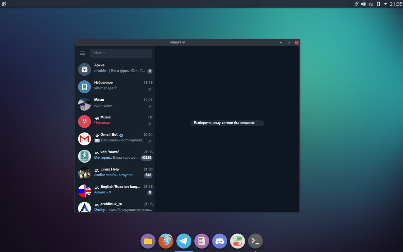Open the Мама chat avatar

[84, 104]
